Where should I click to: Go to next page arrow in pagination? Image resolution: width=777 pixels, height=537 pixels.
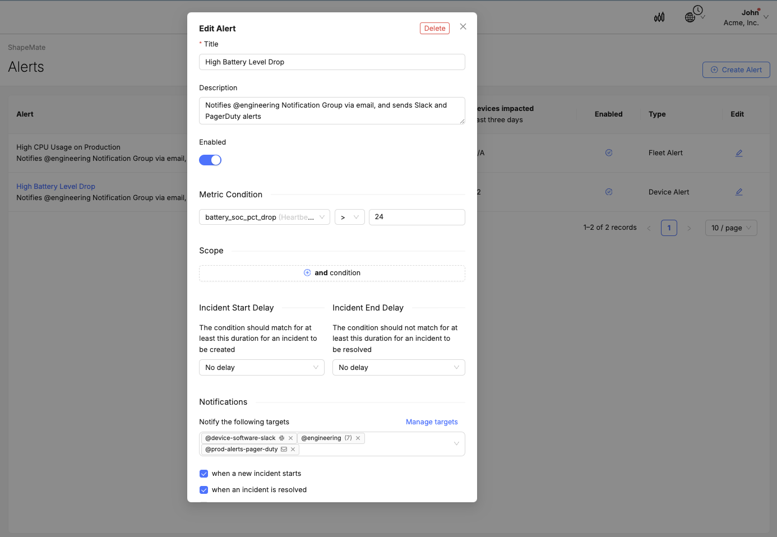click(x=689, y=228)
